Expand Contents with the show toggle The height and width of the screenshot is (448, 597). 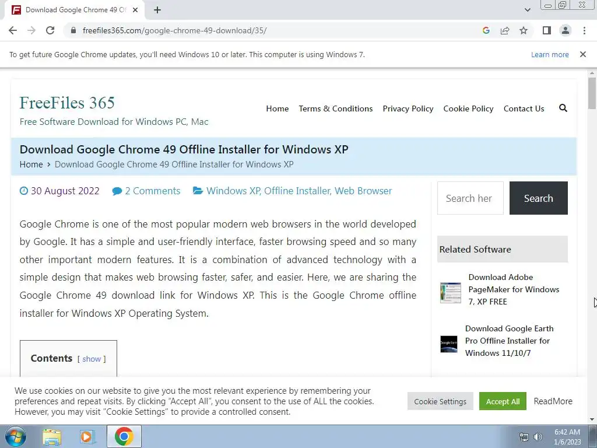click(x=92, y=359)
